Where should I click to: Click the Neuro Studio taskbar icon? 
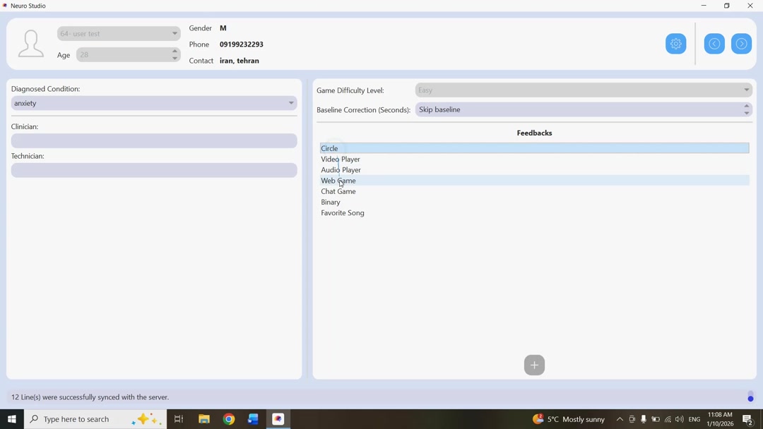point(278,419)
